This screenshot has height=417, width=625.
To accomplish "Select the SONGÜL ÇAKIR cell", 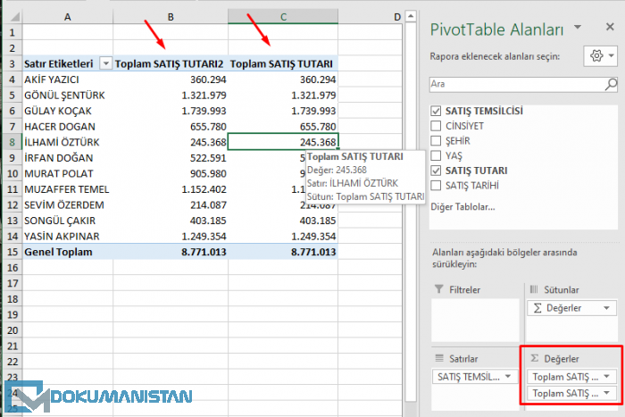I will point(68,221).
